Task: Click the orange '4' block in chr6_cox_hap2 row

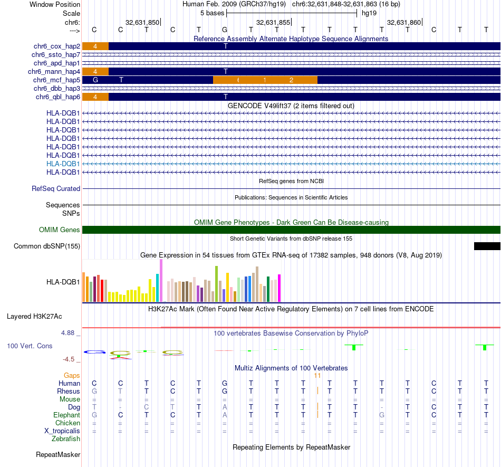Action: pyautogui.click(x=95, y=46)
